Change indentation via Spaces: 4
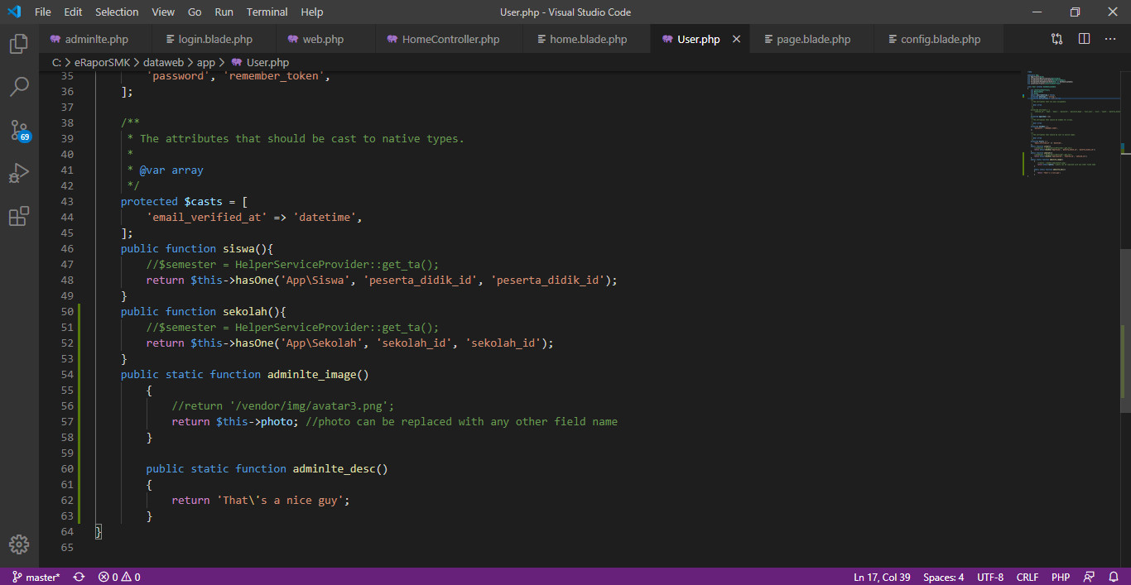This screenshot has width=1131, height=585. pyautogui.click(x=943, y=578)
